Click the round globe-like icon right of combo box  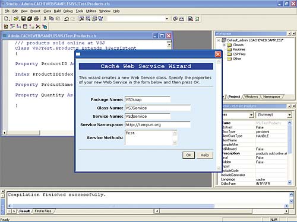pyautogui.click(x=175, y=19)
